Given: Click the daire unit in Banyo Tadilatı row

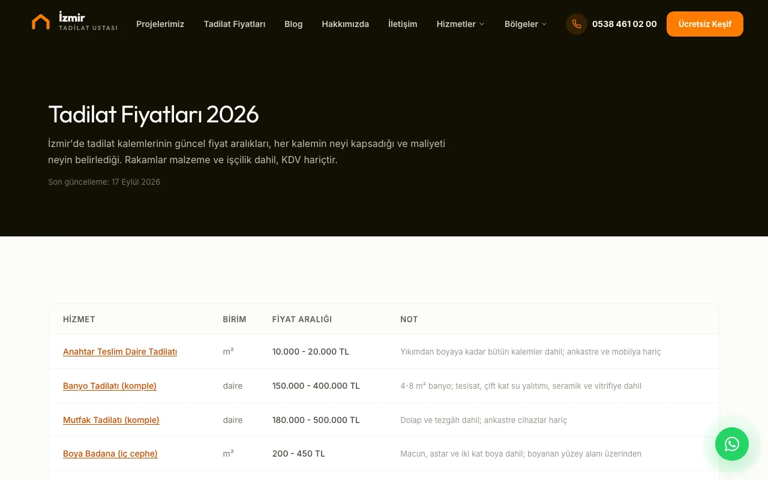Looking at the screenshot, I should pos(233,386).
